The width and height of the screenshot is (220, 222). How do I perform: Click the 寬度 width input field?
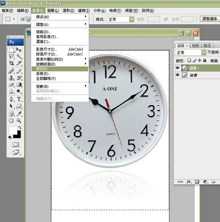(x=153, y=19)
